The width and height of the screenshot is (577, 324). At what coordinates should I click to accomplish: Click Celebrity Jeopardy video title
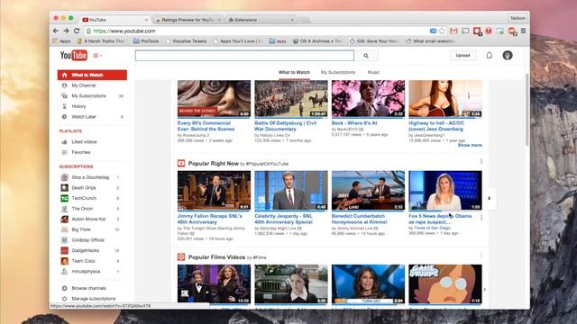(283, 219)
